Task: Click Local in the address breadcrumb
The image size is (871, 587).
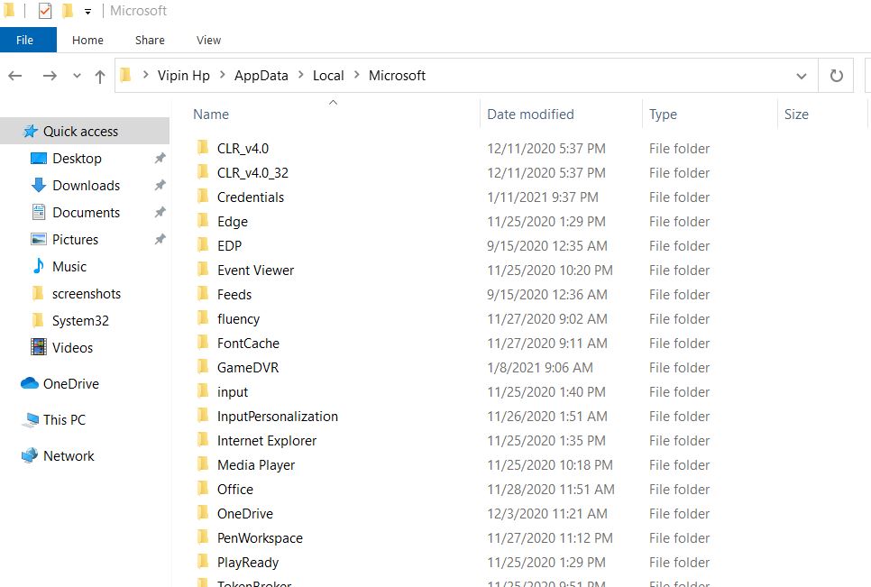Action: point(328,76)
